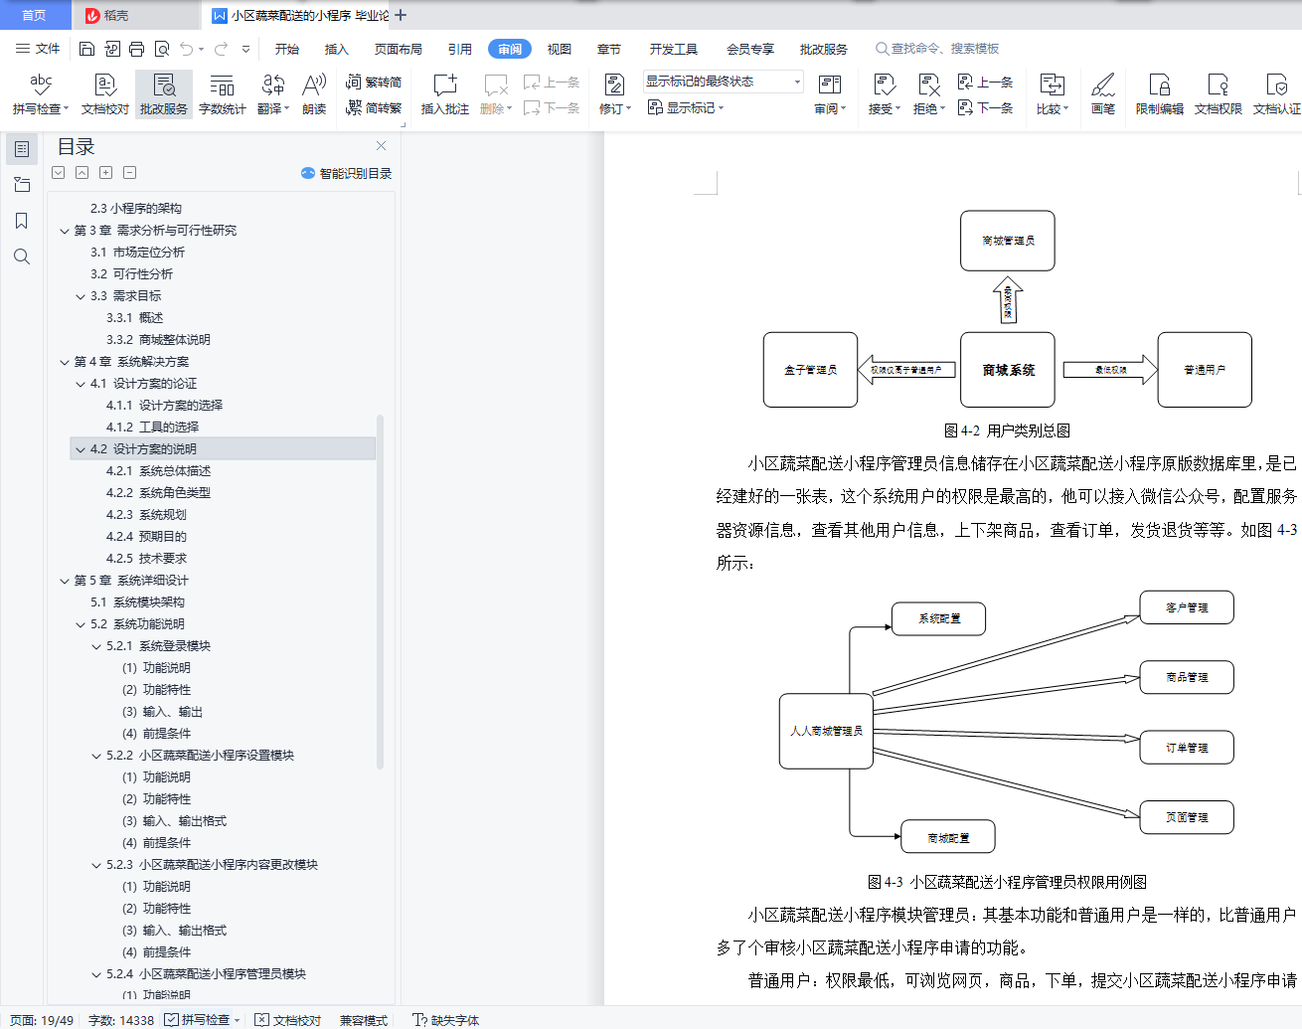Click the 翻译 translate icon
The image size is (1302, 1029).
(x=272, y=86)
